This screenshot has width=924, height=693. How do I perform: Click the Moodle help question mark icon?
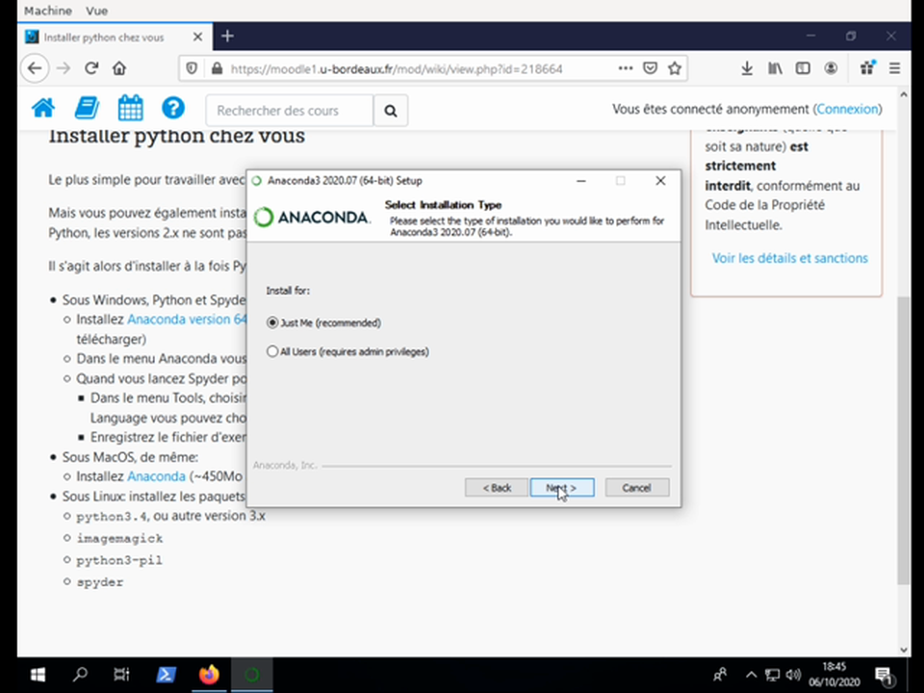[173, 109]
